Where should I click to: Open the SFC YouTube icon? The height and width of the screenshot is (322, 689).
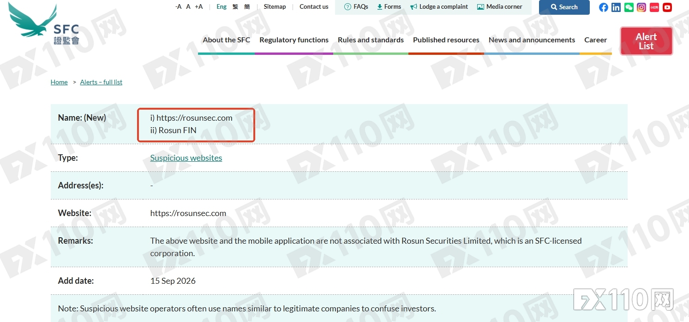(x=667, y=7)
